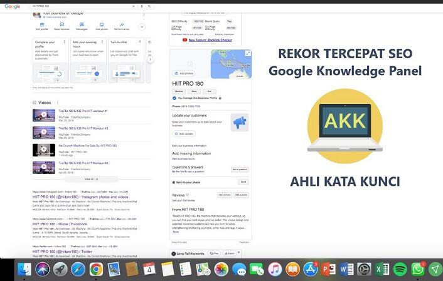Screen dimensions: 443x281
Task: Click View all videos button
Action: click(91, 179)
